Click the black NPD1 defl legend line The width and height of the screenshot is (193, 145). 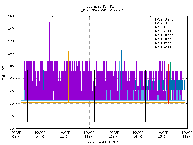tap(180, 47)
